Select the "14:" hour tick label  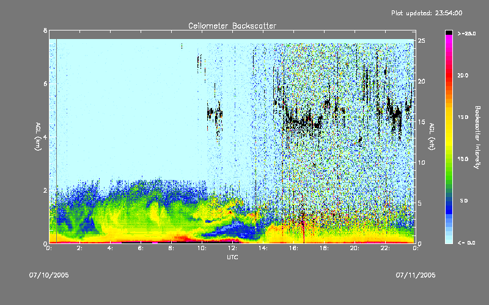pos(263,248)
